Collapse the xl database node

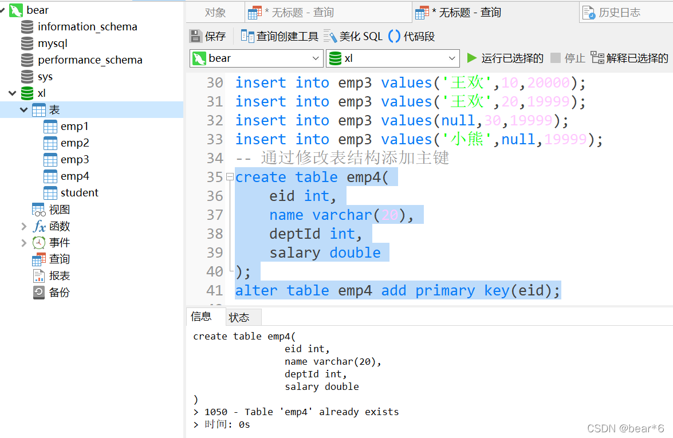13,93
